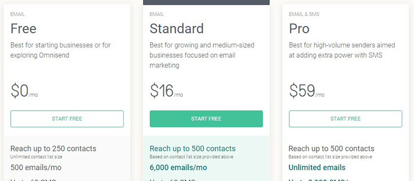Click 'Reach up to 250 contacts' text

click(54, 148)
